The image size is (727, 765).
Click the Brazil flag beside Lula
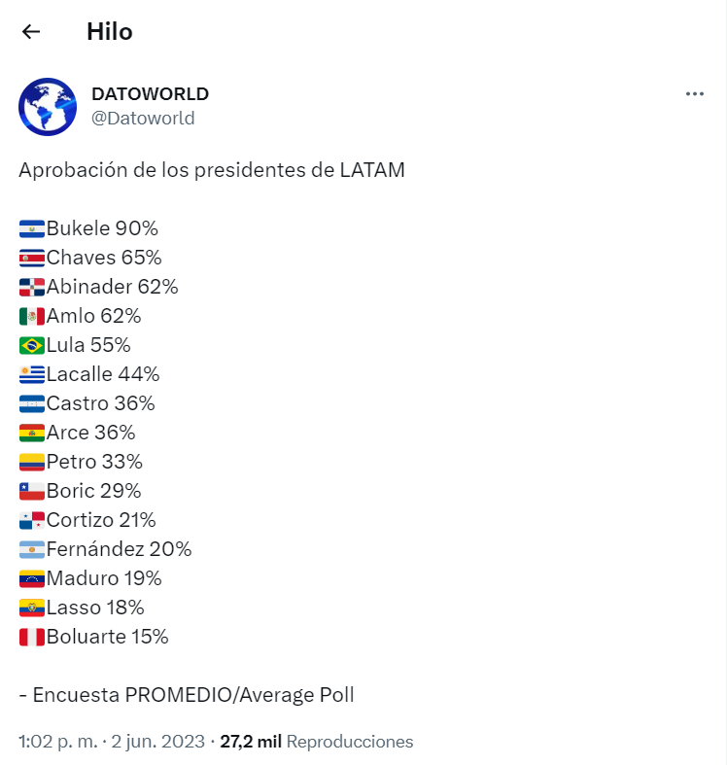(32, 345)
